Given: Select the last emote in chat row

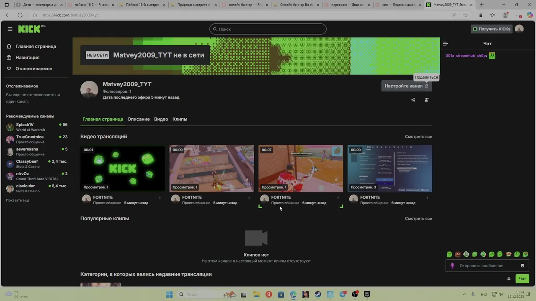Looking at the screenshot, I should coord(526,254).
